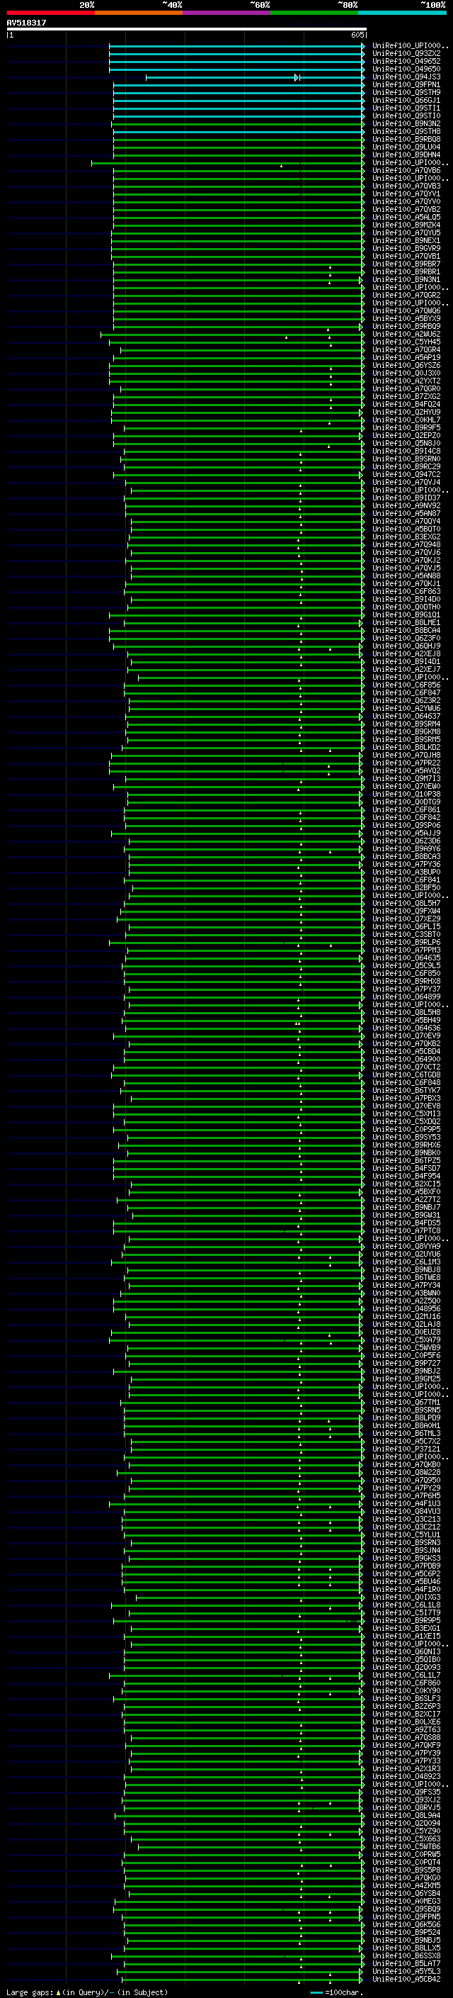This screenshot has width=453, height=1998.
Task: Select the query name AV518317
Action: pos(26,23)
